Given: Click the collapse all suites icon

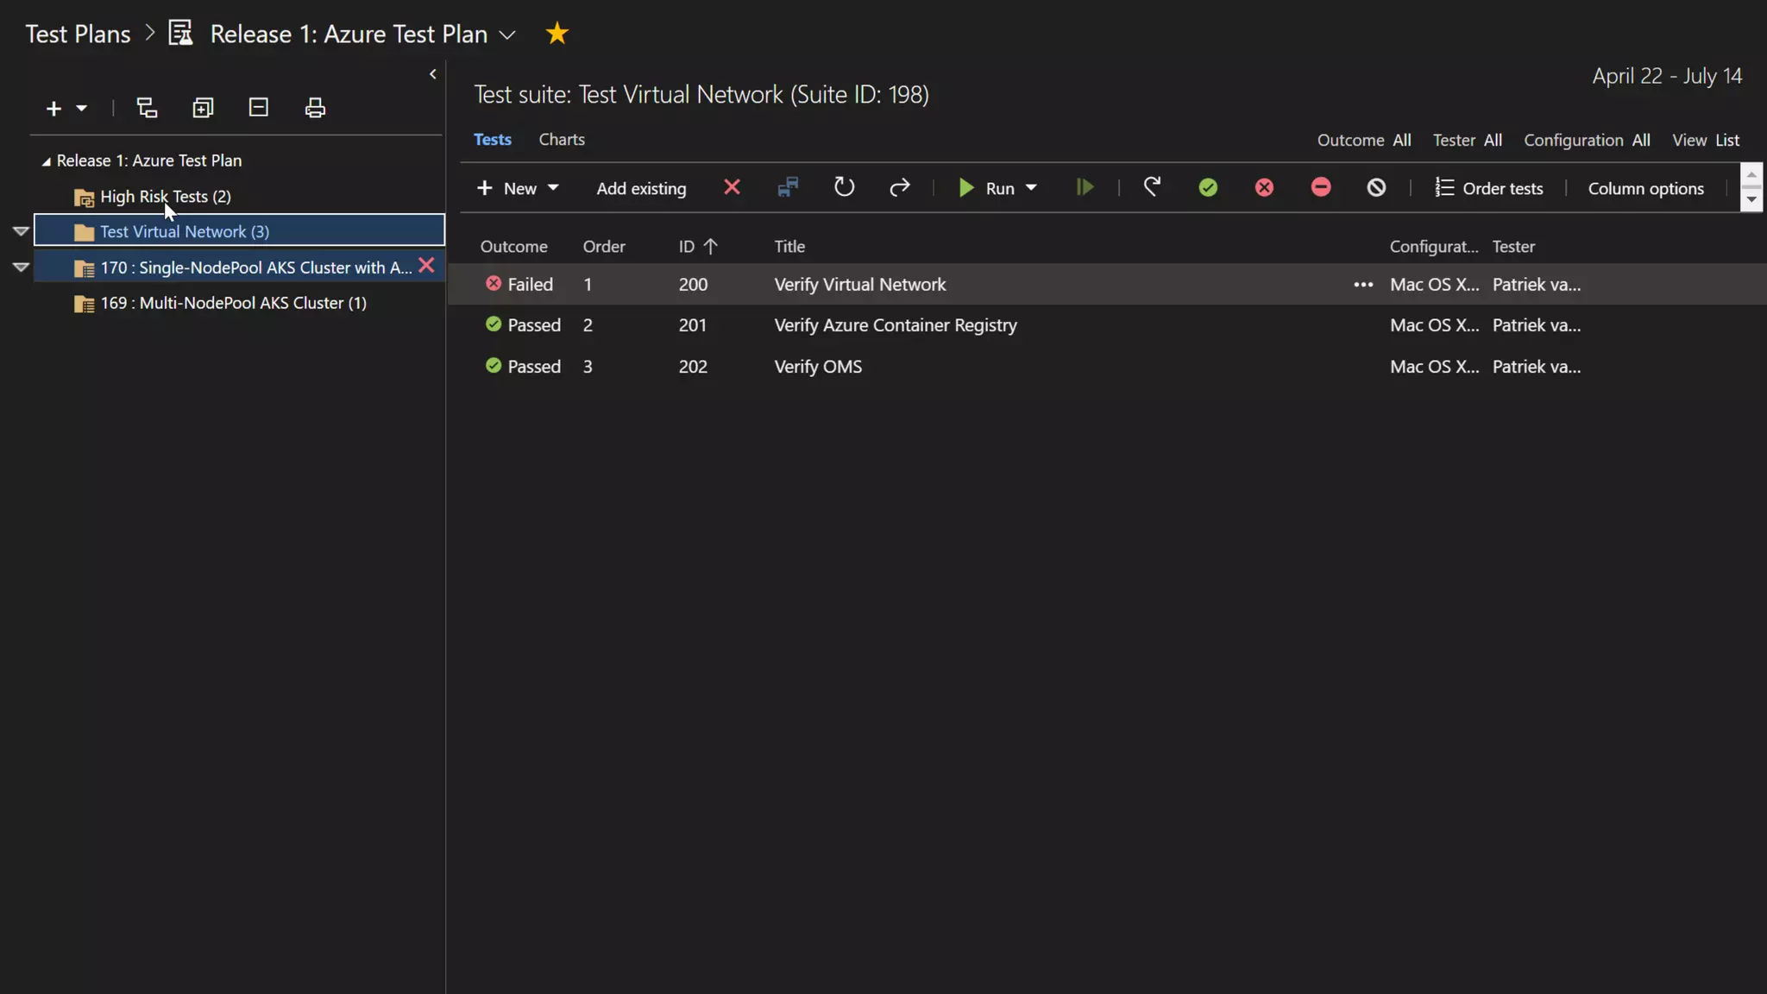Looking at the screenshot, I should [259, 108].
